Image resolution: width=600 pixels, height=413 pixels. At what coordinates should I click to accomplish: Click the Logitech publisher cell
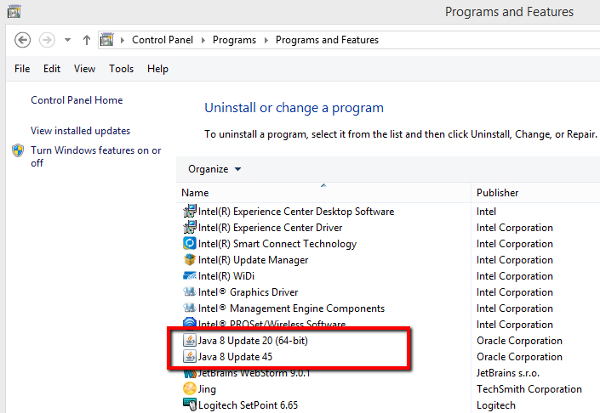[496, 405]
